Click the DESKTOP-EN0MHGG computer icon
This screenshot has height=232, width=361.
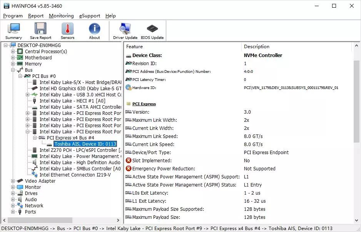(13, 45)
